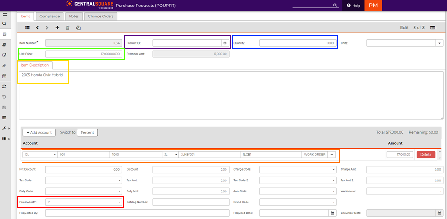Switch account split to Percent
The width and height of the screenshot is (447, 219).
point(87,133)
